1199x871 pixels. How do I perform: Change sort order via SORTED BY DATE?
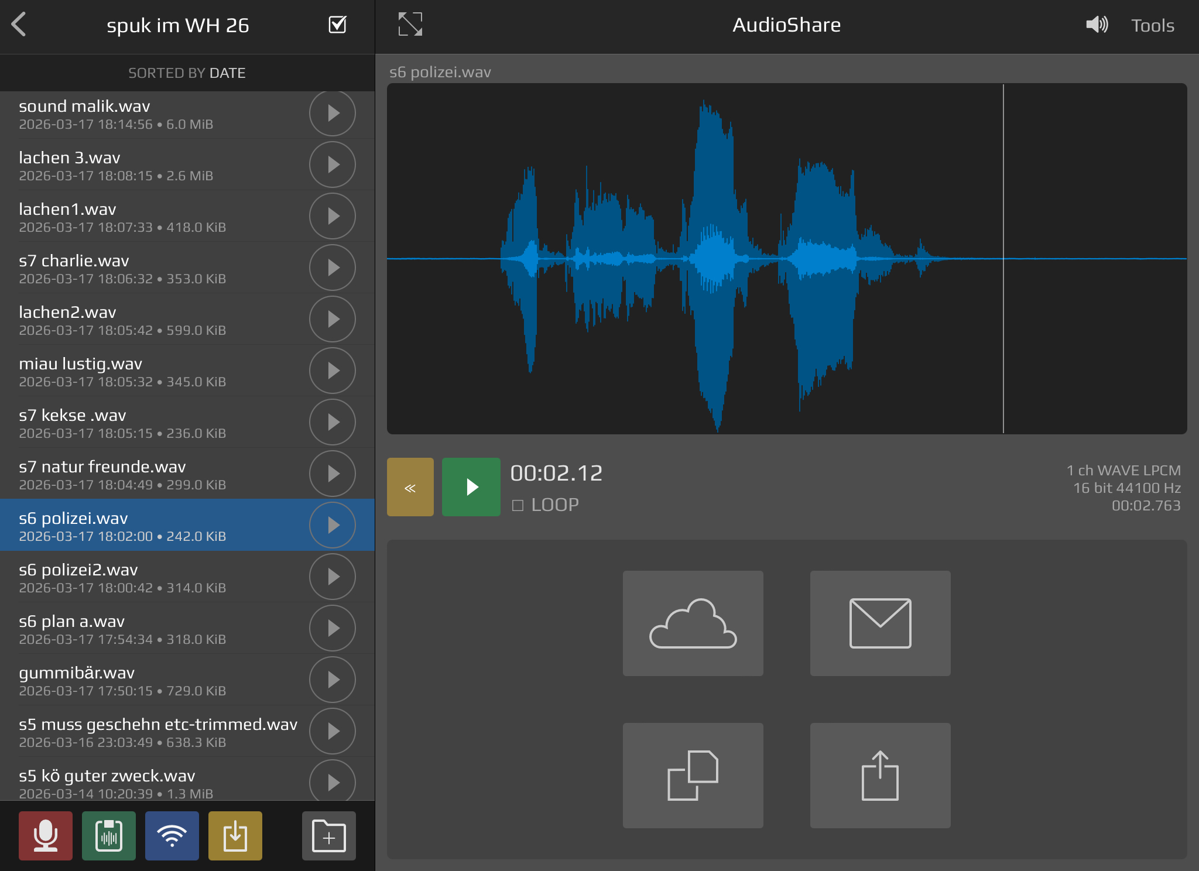pyautogui.click(x=187, y=73)
